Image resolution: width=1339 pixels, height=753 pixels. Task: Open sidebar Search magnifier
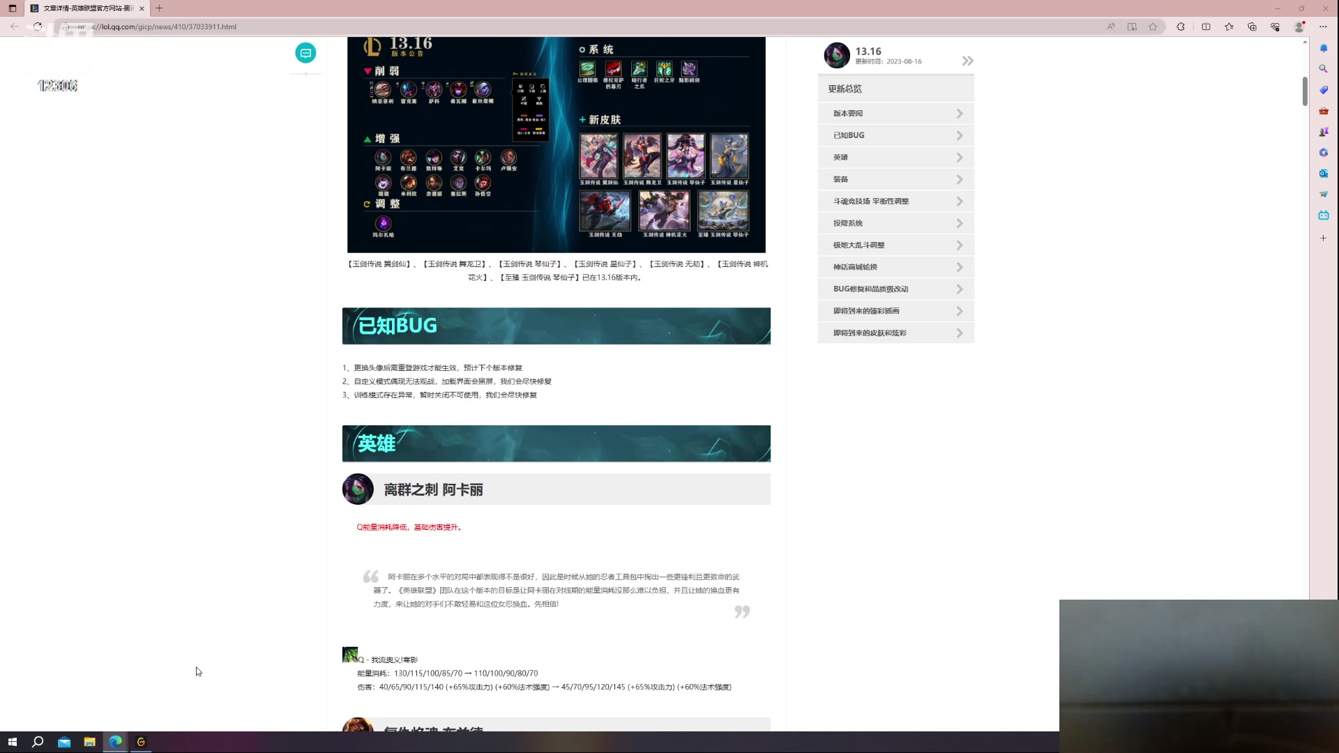click(1323, 69)
